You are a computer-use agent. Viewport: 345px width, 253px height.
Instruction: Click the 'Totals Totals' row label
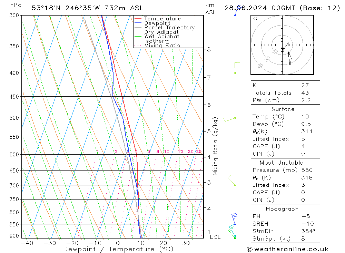[272, 93]
